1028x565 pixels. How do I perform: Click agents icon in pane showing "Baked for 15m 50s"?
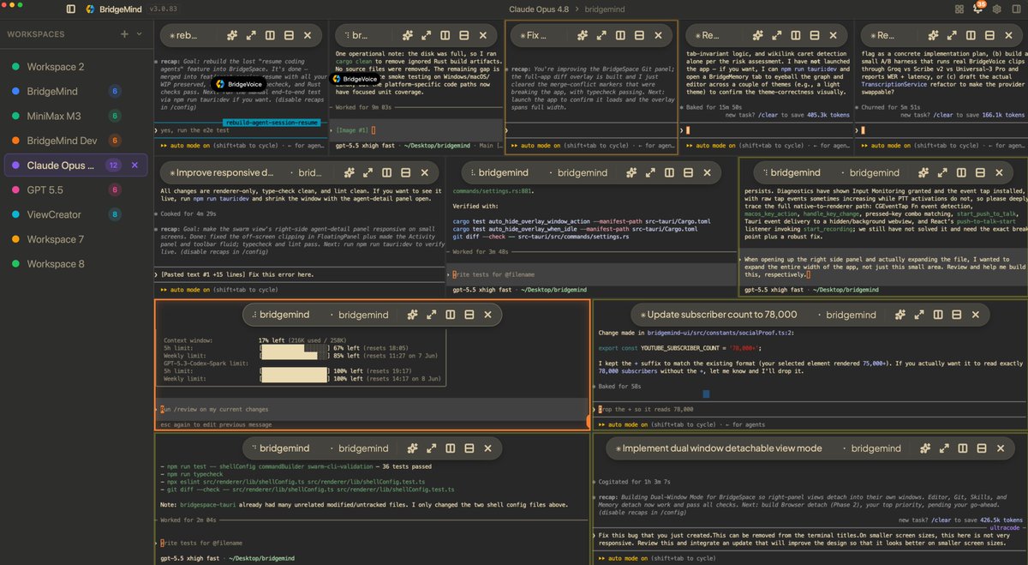pos(757,36)
